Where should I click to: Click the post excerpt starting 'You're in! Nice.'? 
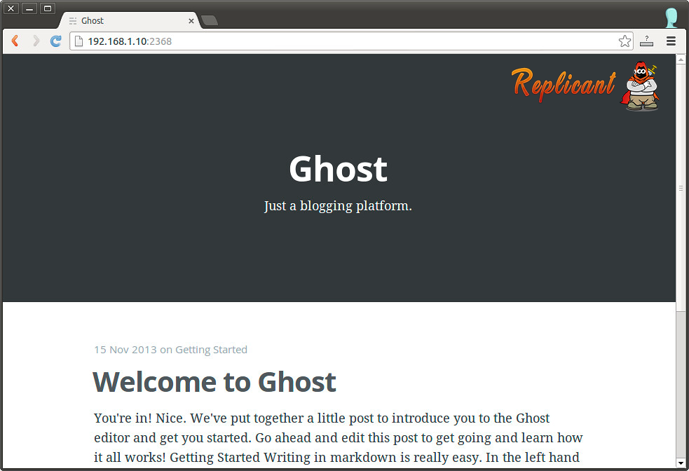(339, 437)
